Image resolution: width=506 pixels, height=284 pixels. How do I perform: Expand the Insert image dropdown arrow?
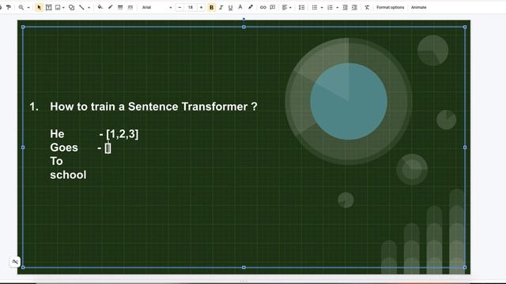pyautogui.click(x=63, y=7)
